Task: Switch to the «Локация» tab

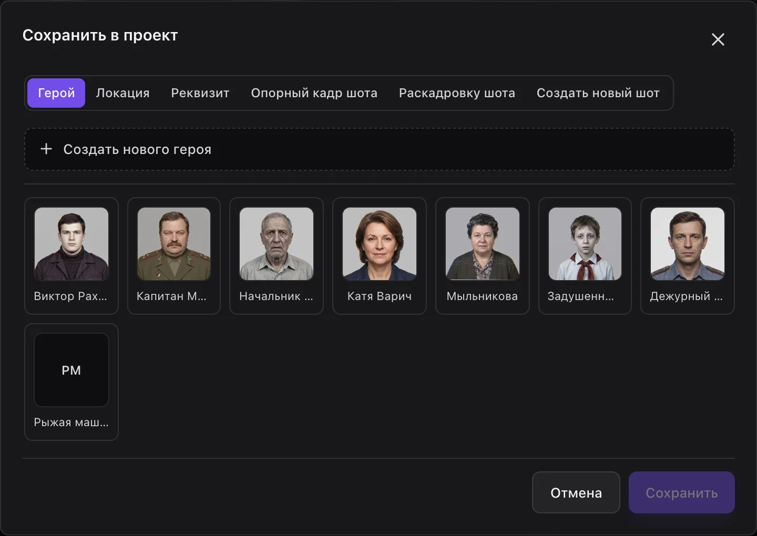Action: [x=122, y=93]
